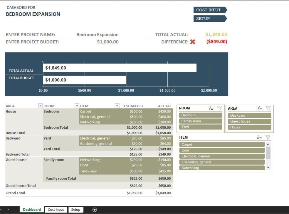Viewport: 289px width, 214px height.
Task: Select Carpet in the ITEM slicer
Action: click(222, 144)
